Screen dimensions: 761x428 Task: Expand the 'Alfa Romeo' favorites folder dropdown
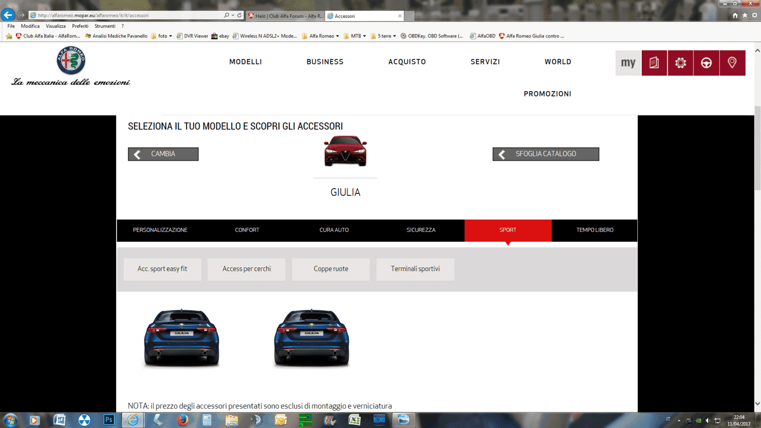pos(337,36)
